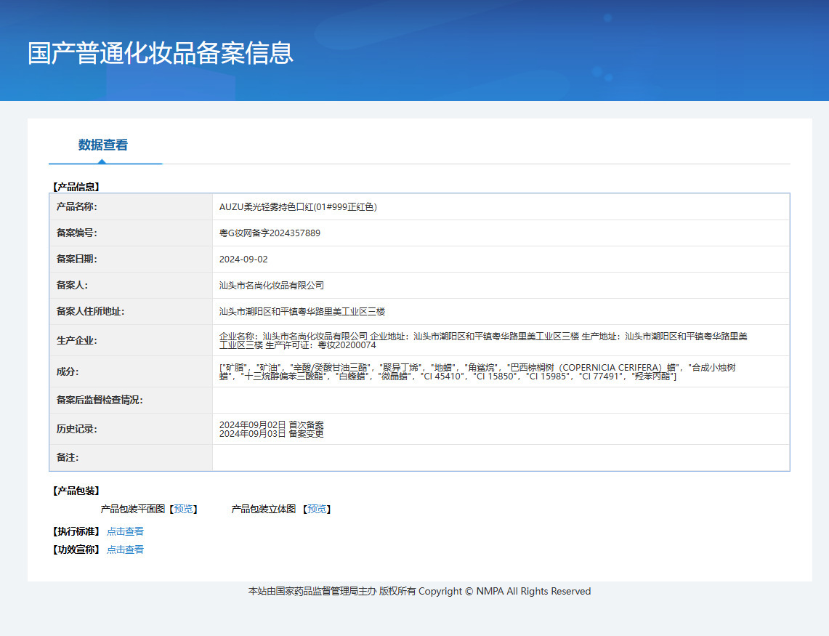The width and height of the screenshot is (829, 636).
Task: Click the 【产品信息】 section heading
Action: click(x=76, y=187)
